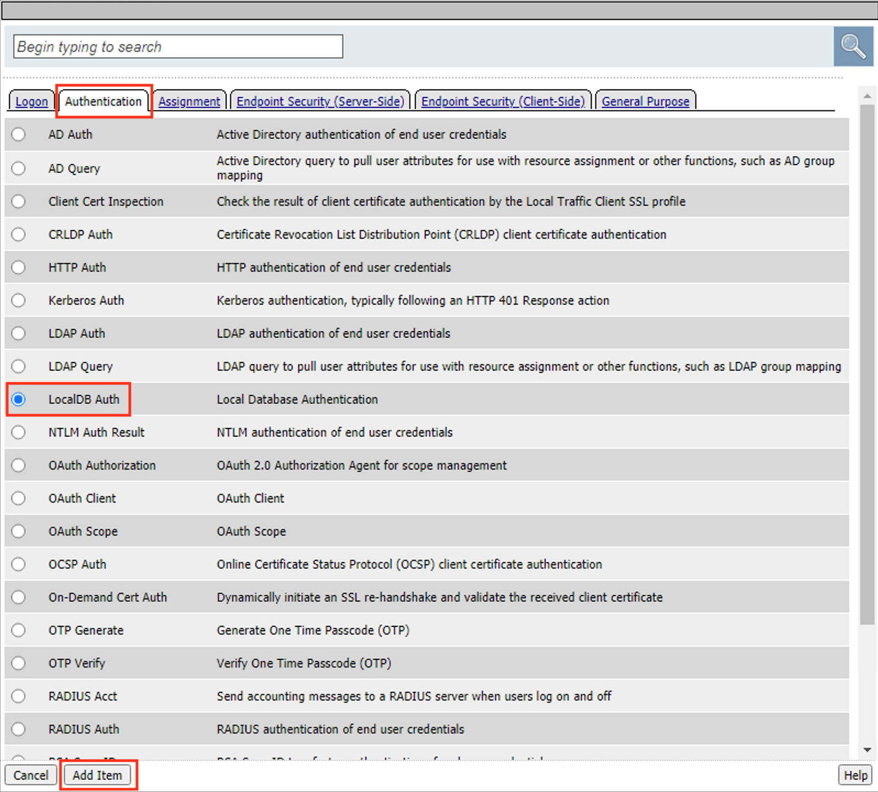Click the scrollbar down arrow
Viewport: 878px width, 792px height.
[x=868, y=750]
